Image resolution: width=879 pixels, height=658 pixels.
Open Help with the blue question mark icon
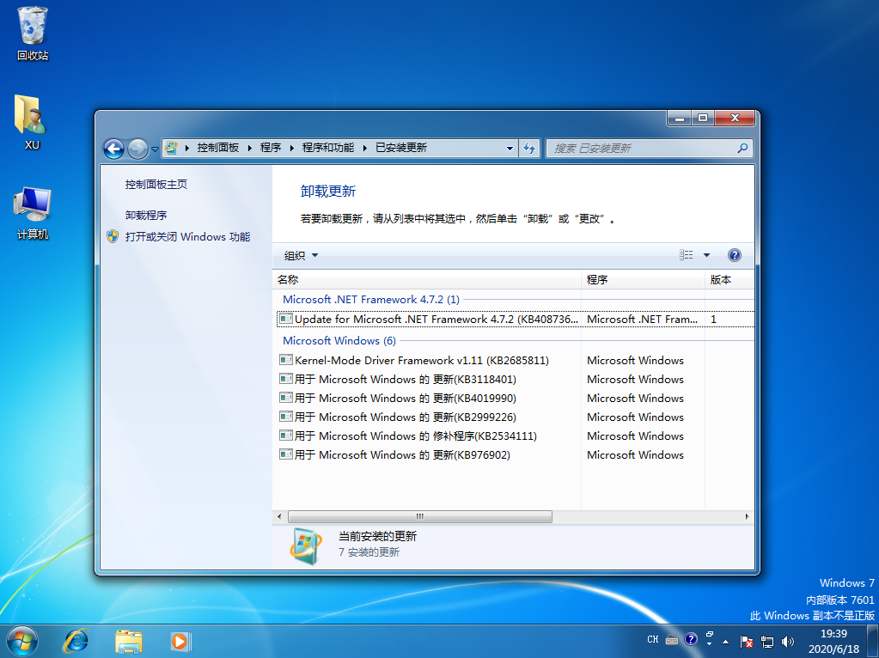pyautogui.click(x=736, y=254)
